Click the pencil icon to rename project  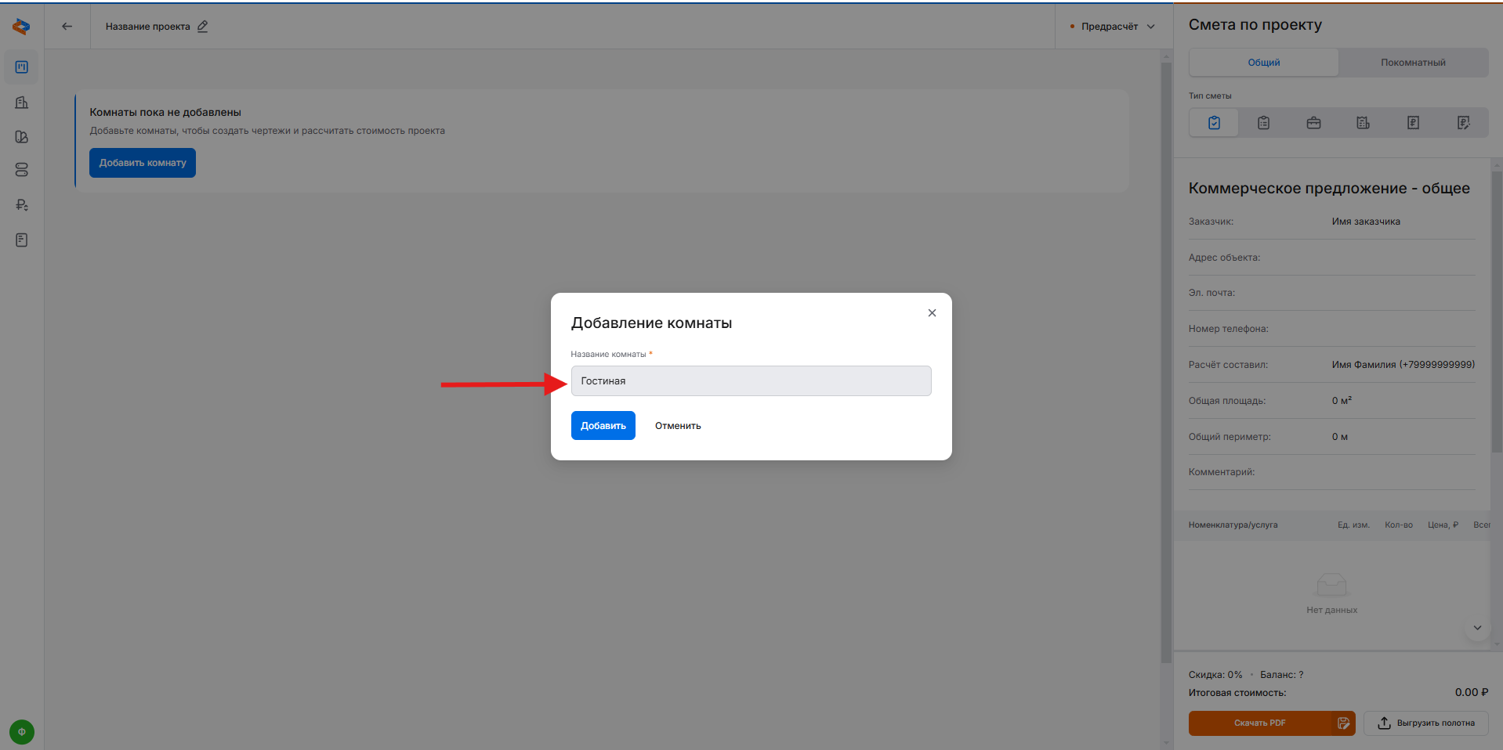click(203, 27)
